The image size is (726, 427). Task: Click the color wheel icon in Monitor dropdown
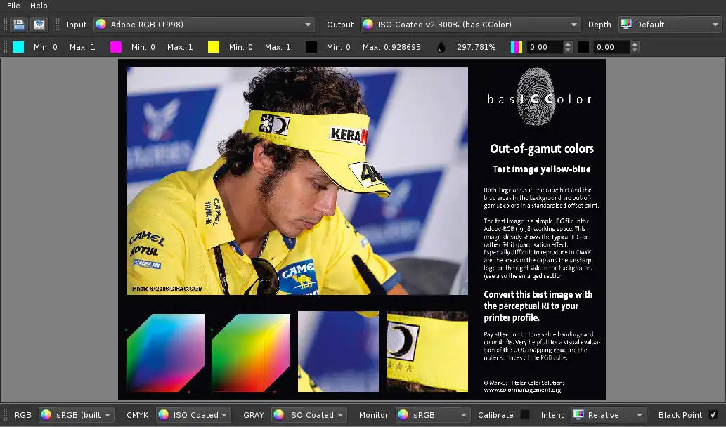coord(403,415)
